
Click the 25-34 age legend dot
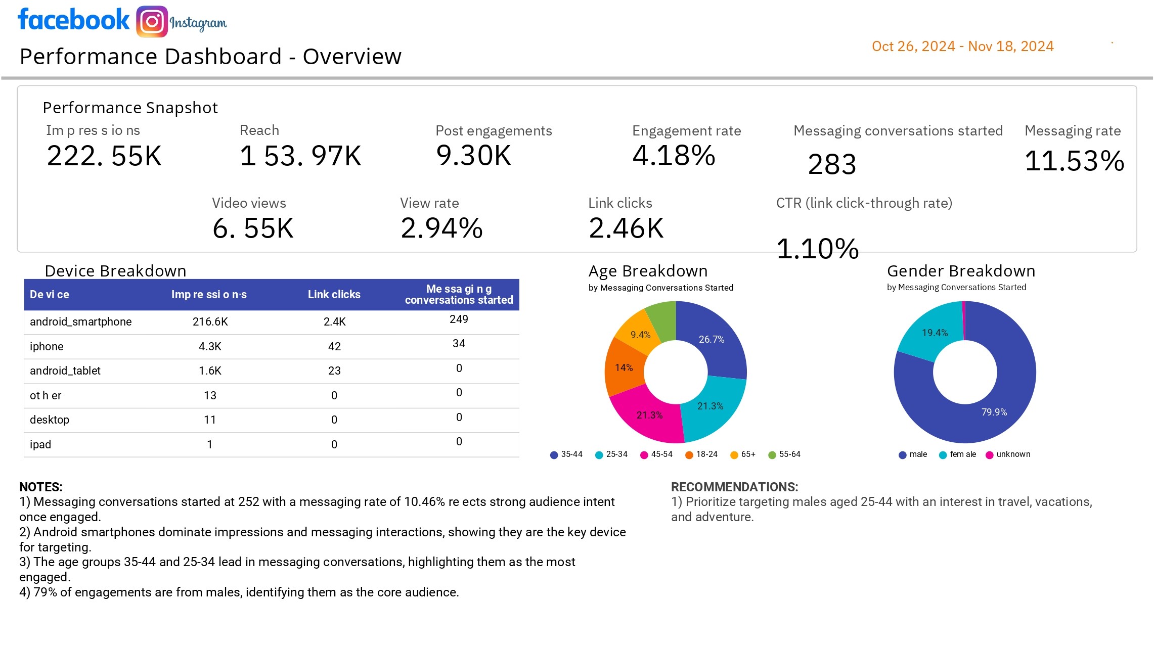[599, 455]
